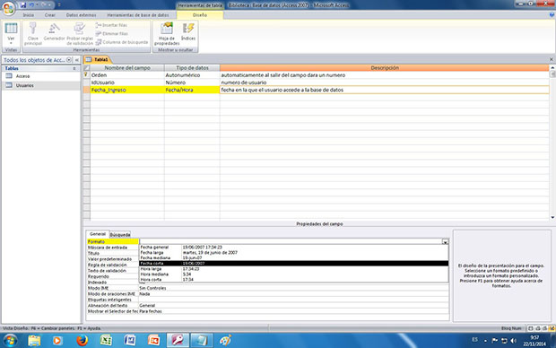
Task: Click Eliminar filas in the ribbon
Action: click(x=112, y=34)
